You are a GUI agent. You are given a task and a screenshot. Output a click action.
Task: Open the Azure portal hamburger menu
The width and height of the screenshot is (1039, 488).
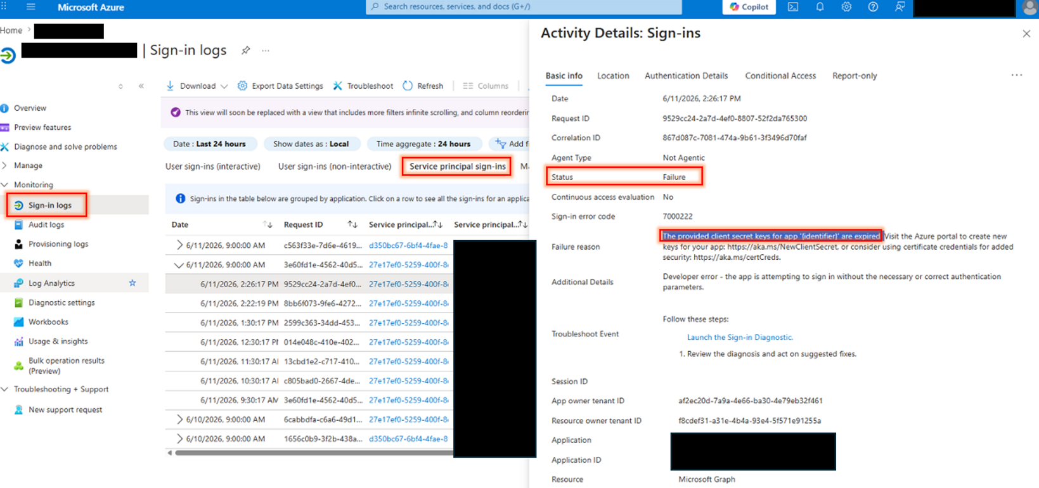click(30, 7)
